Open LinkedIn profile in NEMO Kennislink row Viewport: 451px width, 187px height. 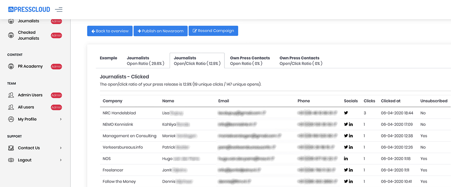click(x=351, y=124)
